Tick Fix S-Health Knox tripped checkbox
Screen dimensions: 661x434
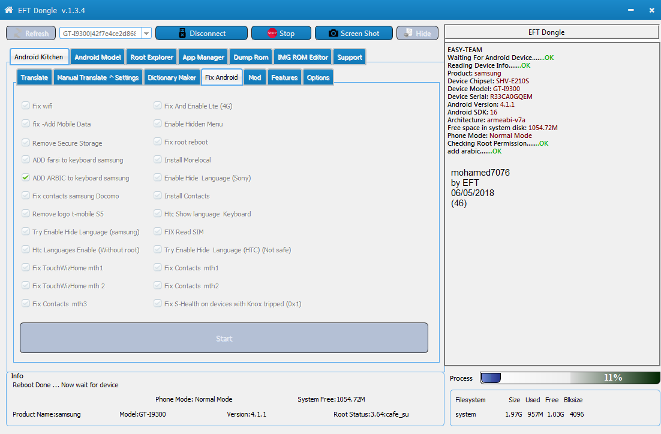tap(158, 303)
